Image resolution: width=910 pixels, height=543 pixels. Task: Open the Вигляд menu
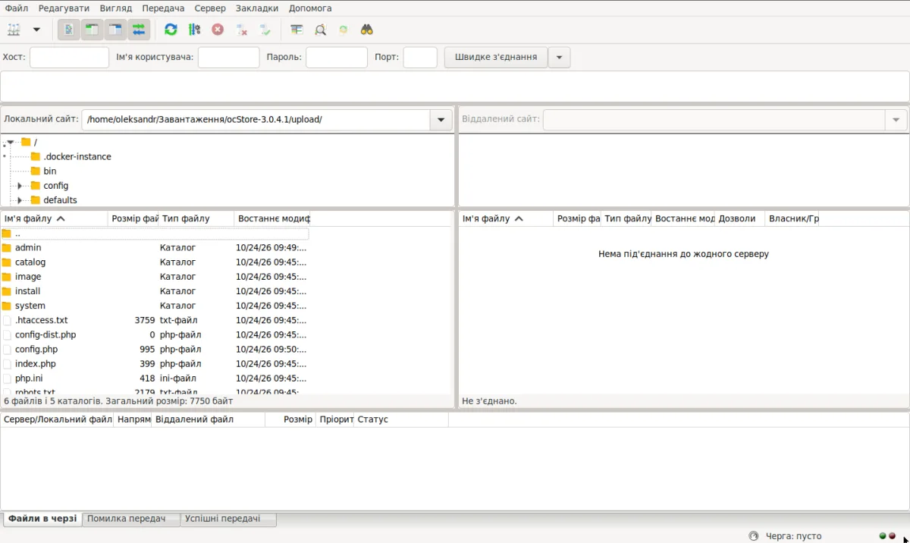pos(116,8)
